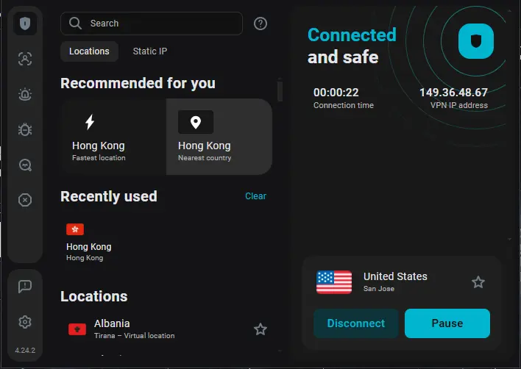Open the VPN shield tab in sidebar
The image size is (521, 369).
point(25,24)
